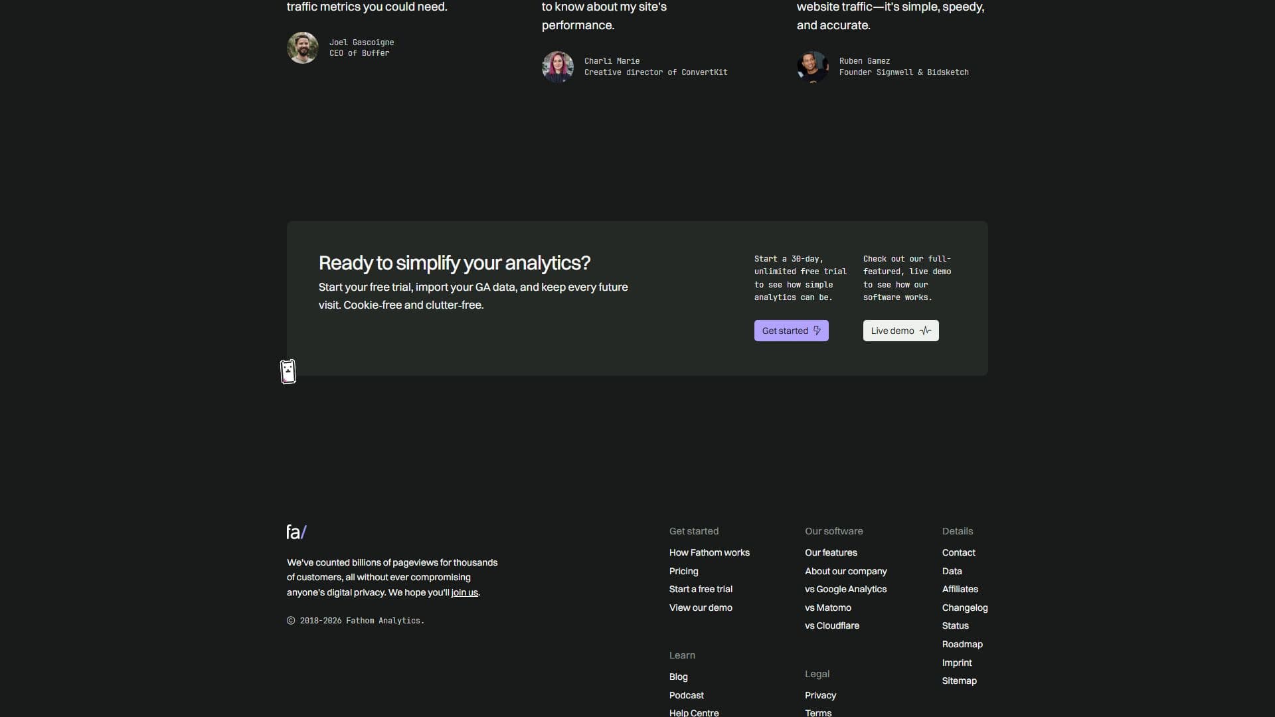The image size is (1275, 717).
Task: Click Ruben Gamez's avatar photo
Action: [x=813, y=66]
